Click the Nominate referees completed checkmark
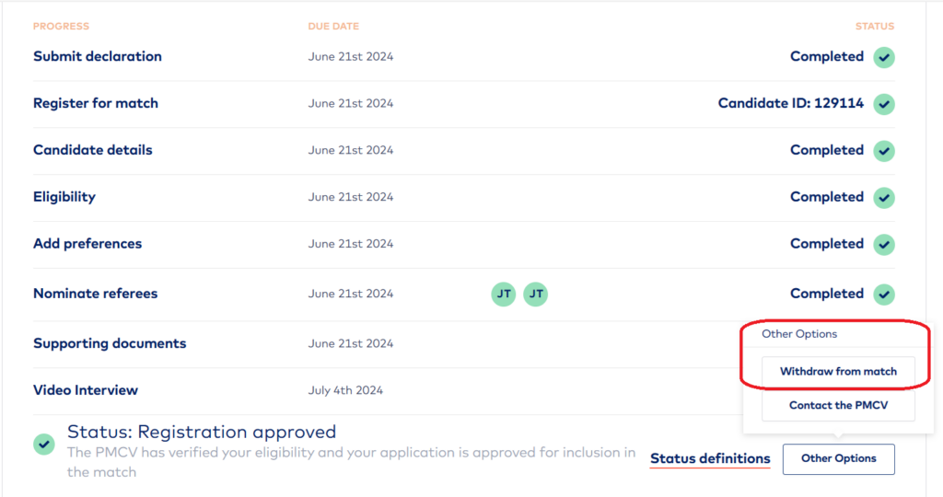Image resolution: width=943 pixels, height=497 pixels. pos(884,295)
